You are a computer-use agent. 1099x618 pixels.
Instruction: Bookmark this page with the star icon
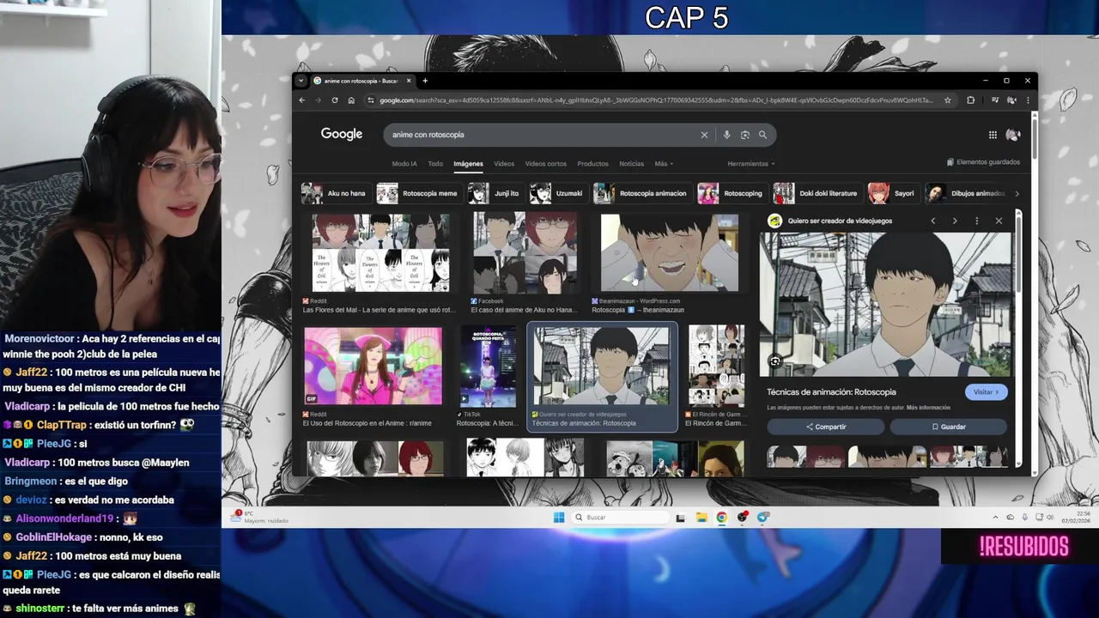(x=948, y=100)
